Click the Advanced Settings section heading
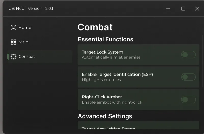 105,116
